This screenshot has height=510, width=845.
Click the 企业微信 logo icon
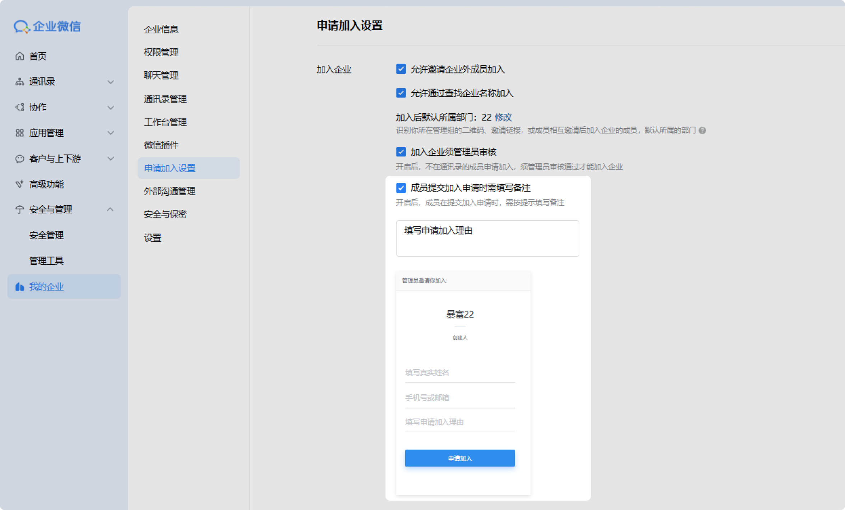pyautogui.click(x=21, y=27)
